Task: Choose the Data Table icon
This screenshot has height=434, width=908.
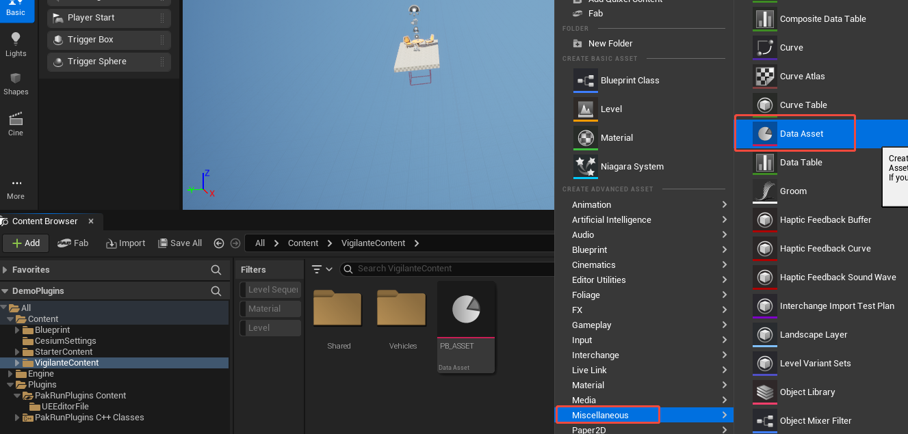Action: [764, 163]
